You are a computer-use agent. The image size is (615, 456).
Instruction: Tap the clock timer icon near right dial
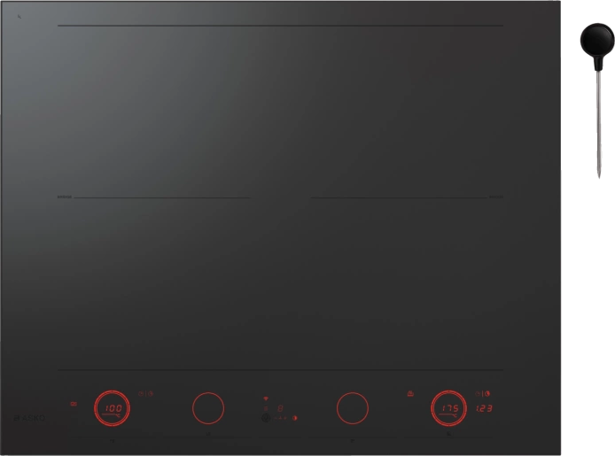point(478,394)
